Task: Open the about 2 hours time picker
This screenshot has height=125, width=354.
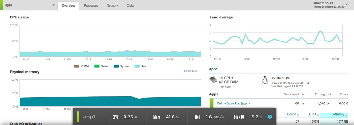Action: (x=330, y=5)
